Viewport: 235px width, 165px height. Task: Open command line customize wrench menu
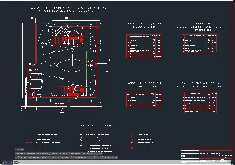point(11,162)
